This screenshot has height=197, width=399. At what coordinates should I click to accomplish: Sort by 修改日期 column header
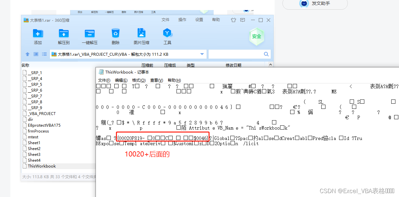coord(234,65)
